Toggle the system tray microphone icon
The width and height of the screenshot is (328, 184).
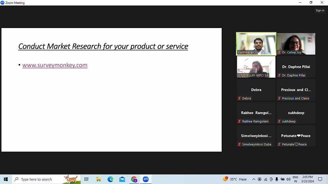coord(277,179)
